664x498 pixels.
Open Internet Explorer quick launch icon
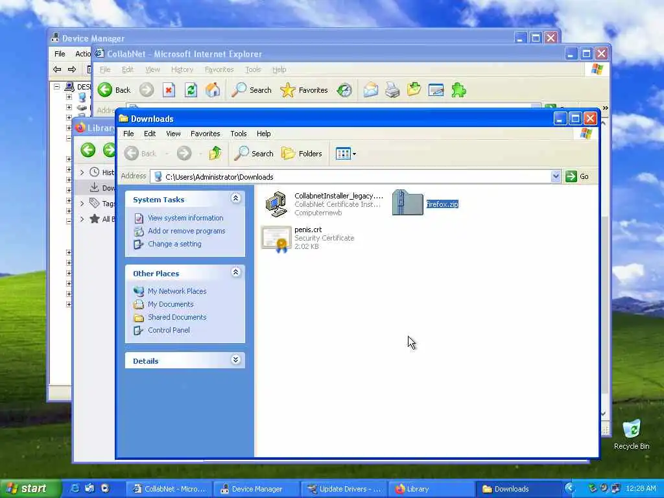click(x=75, y=488)
